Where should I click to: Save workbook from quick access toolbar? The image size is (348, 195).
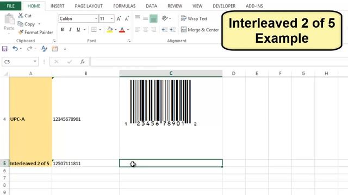[x=5, y=49]
